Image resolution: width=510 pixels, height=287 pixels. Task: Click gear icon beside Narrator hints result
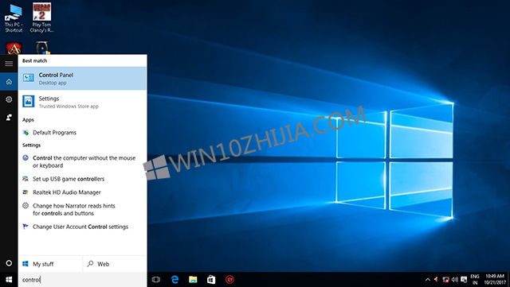pyautogui.click(x=25, y=205)
